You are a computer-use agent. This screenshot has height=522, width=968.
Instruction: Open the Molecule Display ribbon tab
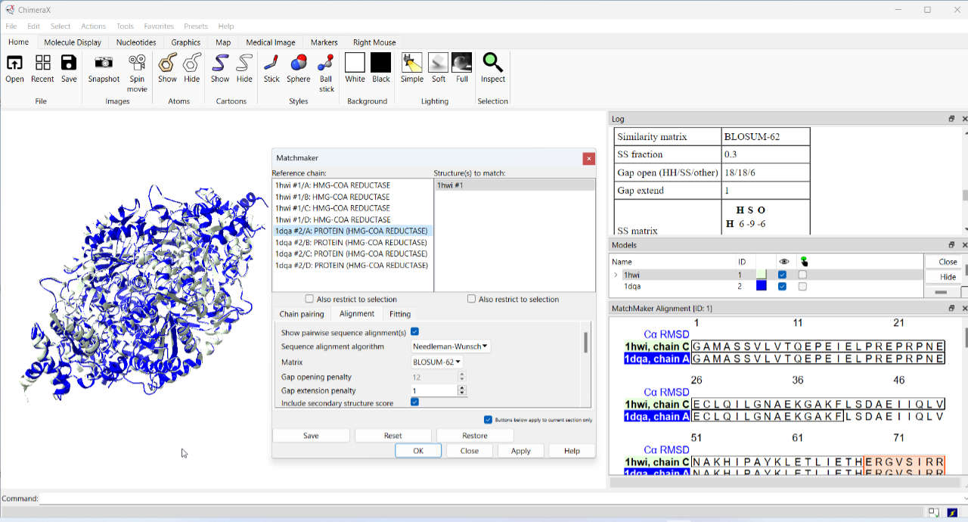73,42
